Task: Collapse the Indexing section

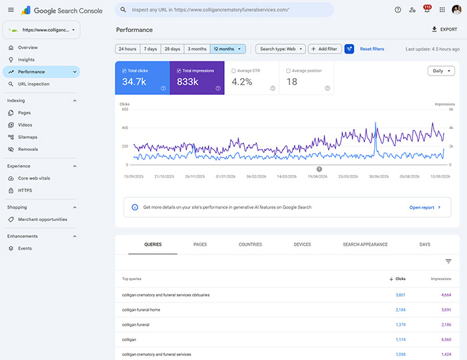Action: click(75, 101)
